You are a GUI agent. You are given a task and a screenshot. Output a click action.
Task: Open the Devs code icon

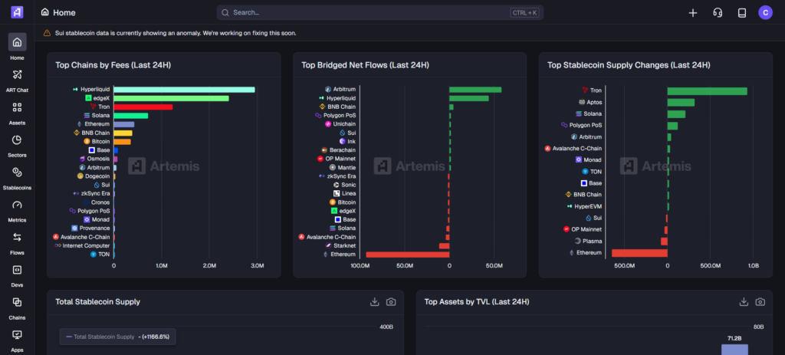tap(17, 270)
